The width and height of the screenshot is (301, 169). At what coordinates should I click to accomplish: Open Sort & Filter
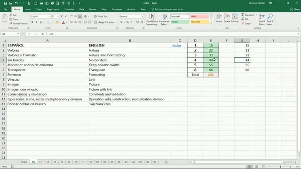(262, 20)
